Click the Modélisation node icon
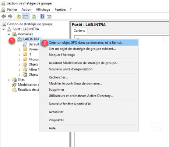The image size is (169, 147). pyautogui.click(x=14, y=85)
